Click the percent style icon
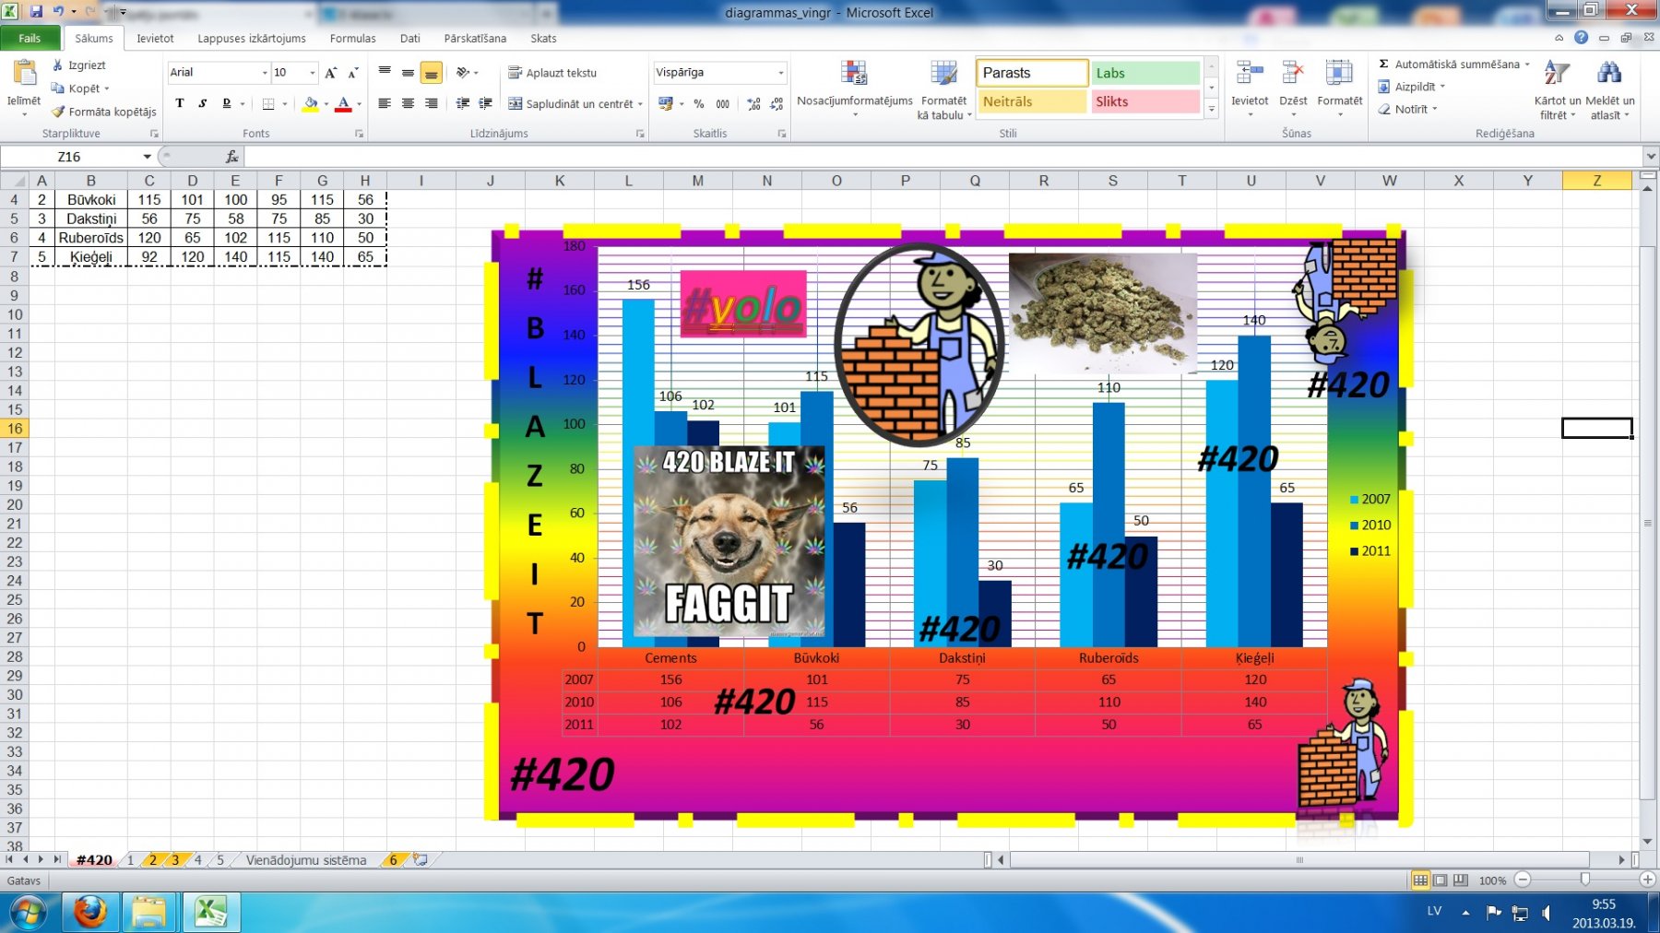 (699, 104)
